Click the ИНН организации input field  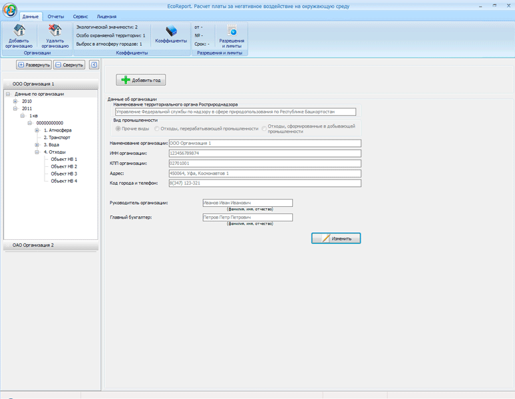[x=265, y=153]
